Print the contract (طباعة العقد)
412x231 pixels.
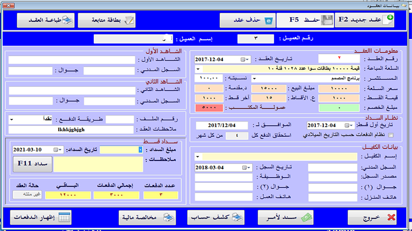(45, 20)
